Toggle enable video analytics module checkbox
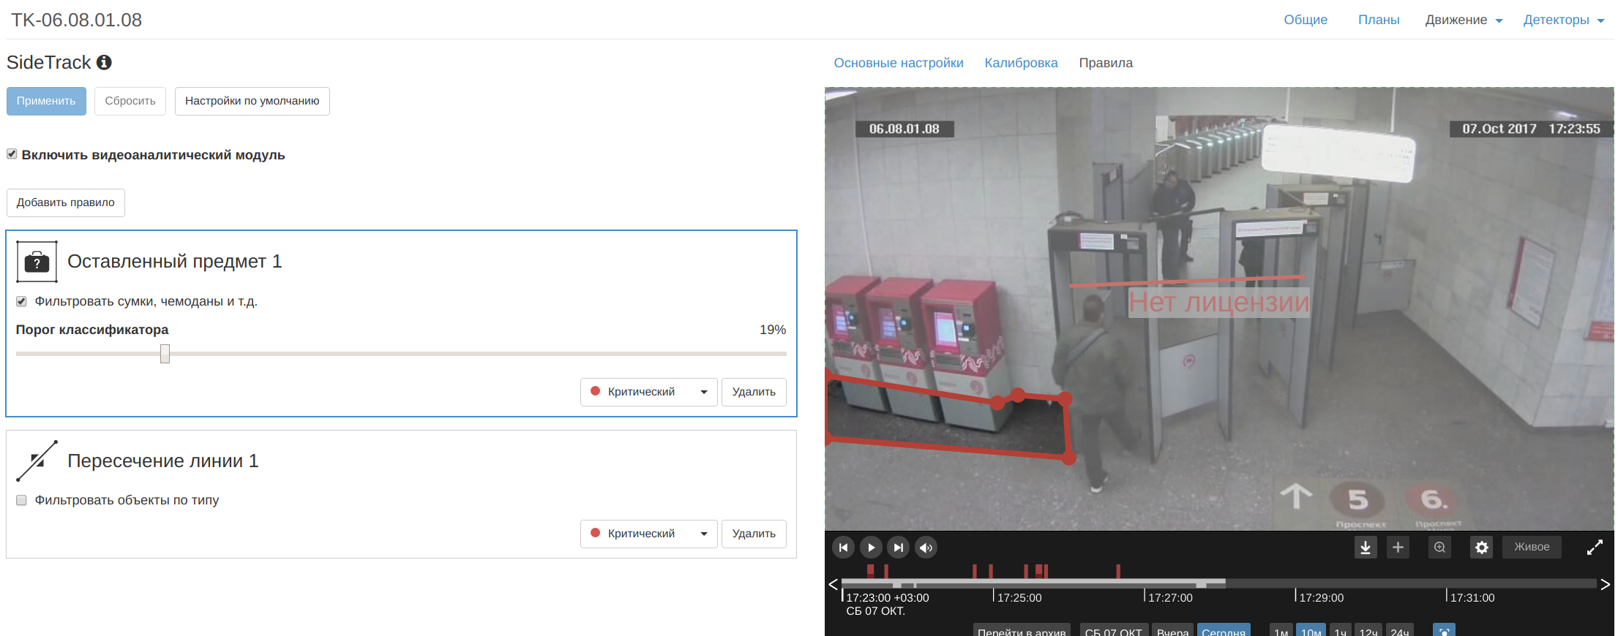Viewport: 1618px width, 636px height. [12, 154]
